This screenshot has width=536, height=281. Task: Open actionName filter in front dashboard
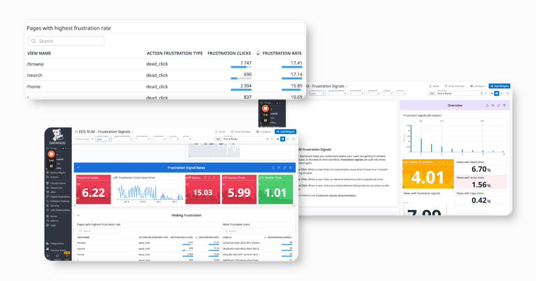point(143,139)
